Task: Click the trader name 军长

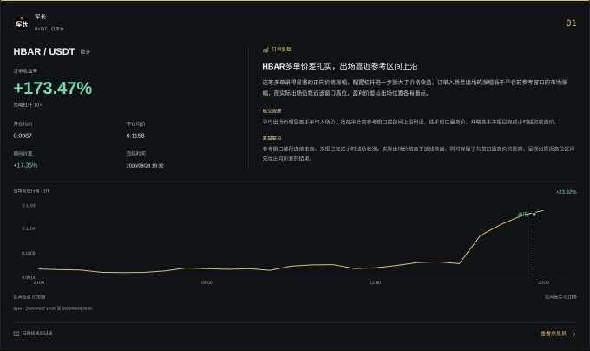Action: point(40,17)
